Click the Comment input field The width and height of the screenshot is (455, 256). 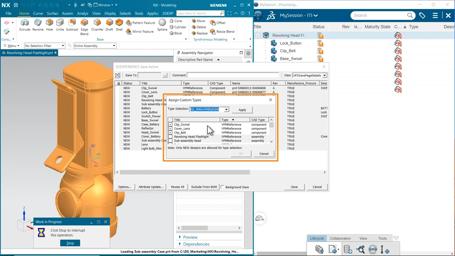[233, 75]
